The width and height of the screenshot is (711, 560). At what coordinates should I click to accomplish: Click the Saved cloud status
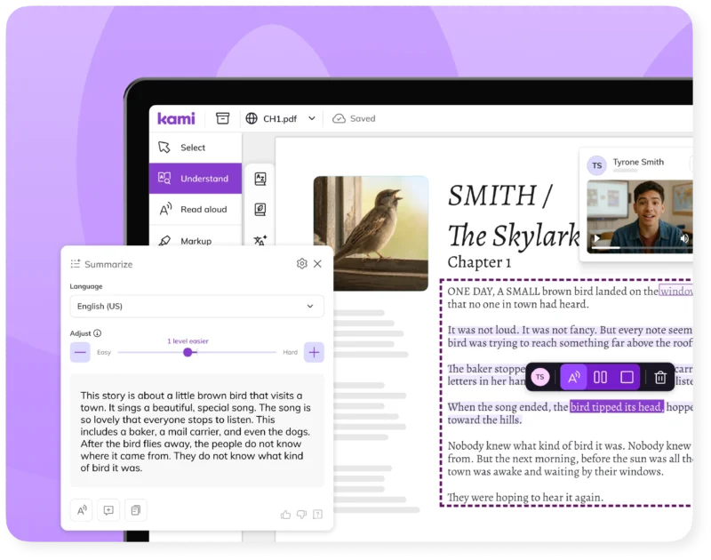click(x=354, y=118)
